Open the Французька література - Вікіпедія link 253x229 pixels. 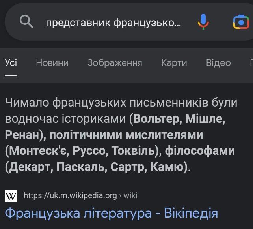pos(111,213)
